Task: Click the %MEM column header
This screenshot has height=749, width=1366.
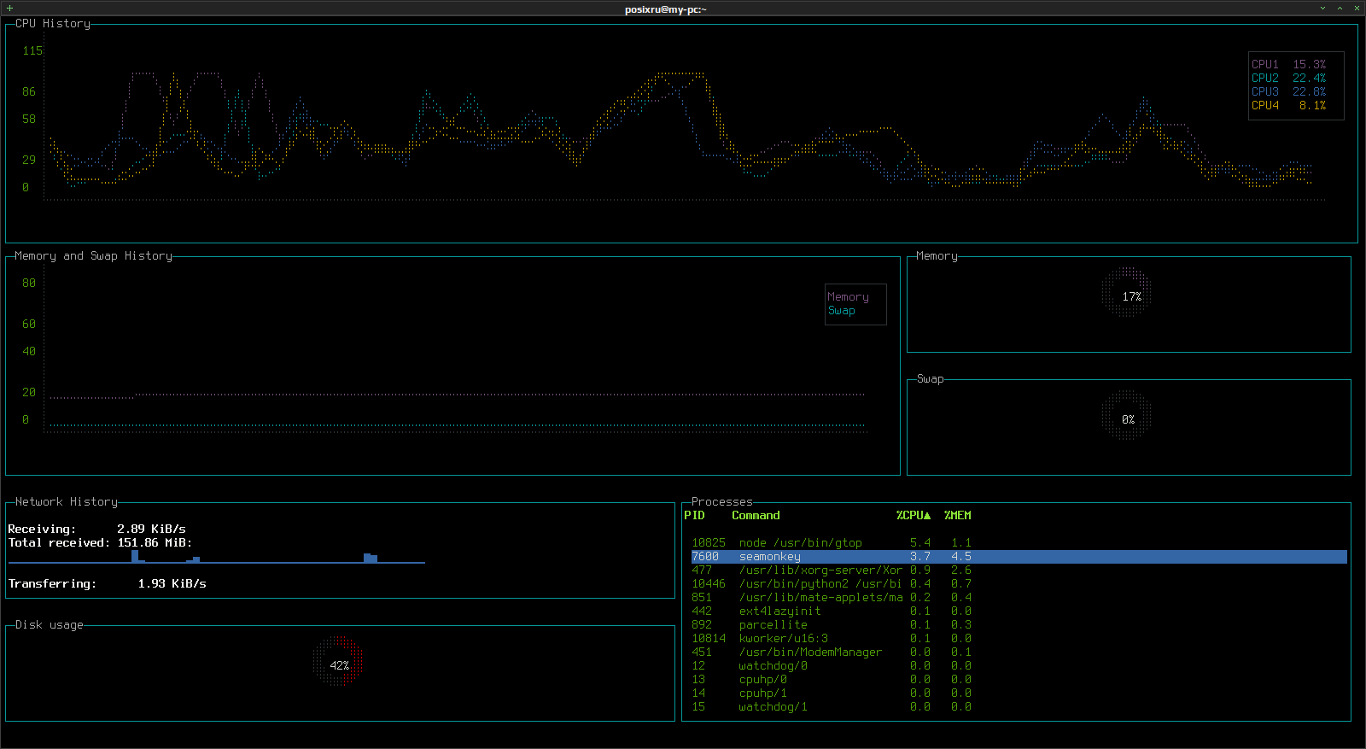Action: 958,515
